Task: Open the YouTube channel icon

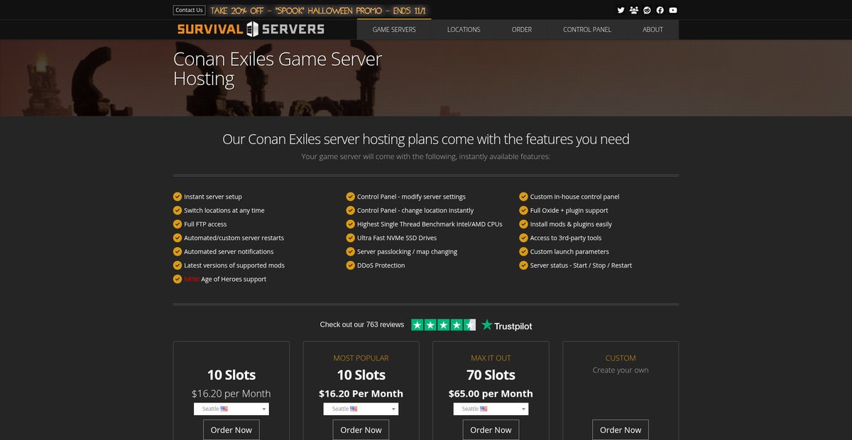Action: point(673,10)
